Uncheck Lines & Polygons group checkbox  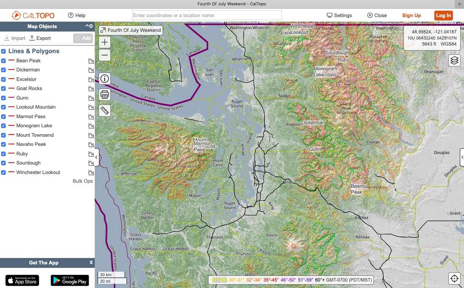(3, 51)
